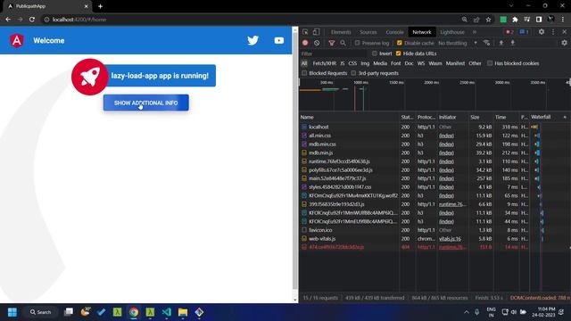Open a new browser tab
This screenshot has width=571, height=321.
click(100, 6)
